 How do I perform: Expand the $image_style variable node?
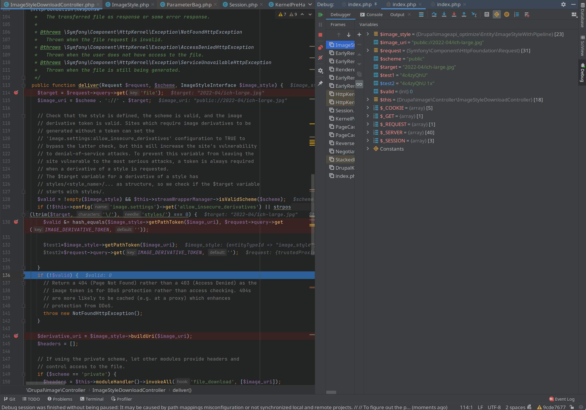tap(368, 34)
